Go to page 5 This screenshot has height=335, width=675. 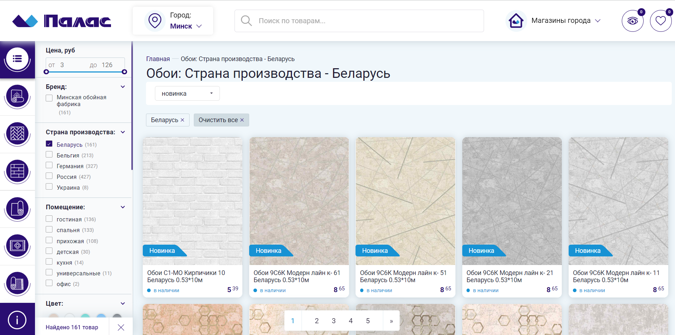click(368, 321)
